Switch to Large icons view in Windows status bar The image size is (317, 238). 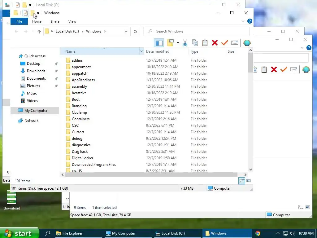click(249, 181)
